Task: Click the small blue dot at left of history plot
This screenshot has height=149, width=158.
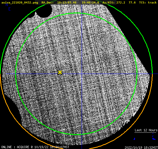Action: [x=134, y=139]
